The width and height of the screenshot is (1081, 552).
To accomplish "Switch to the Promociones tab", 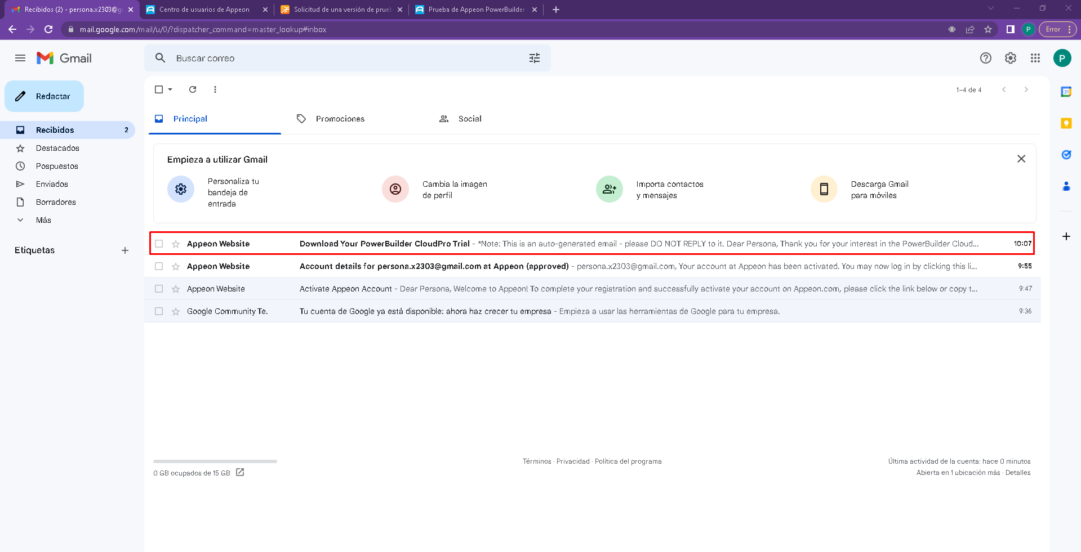I will (340, 119).
